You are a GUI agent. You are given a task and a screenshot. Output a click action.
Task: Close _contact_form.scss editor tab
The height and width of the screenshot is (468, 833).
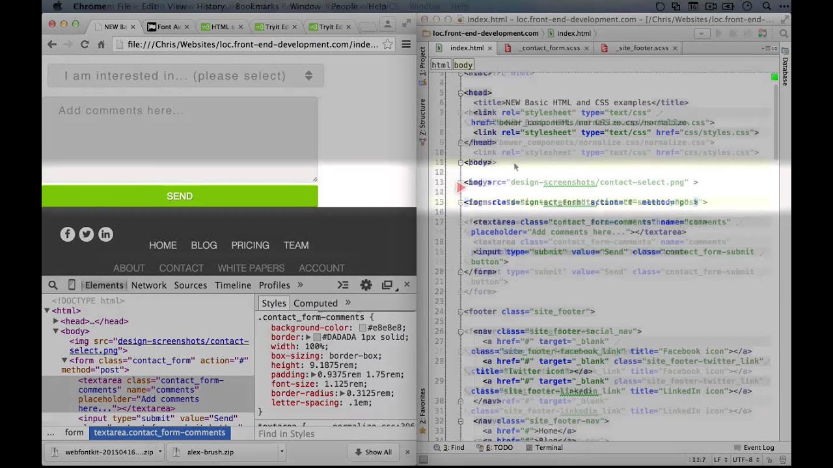pos(586,48)
